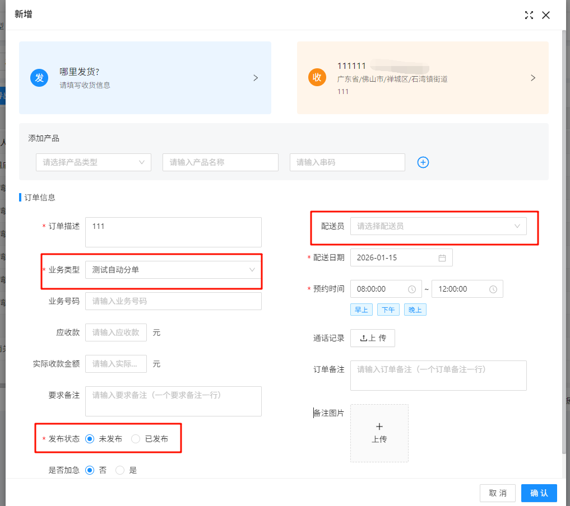Viewport: 570px width, 506px height.
Task: Click the 通话记录 上传 upload button
Action: coord(373,338)
